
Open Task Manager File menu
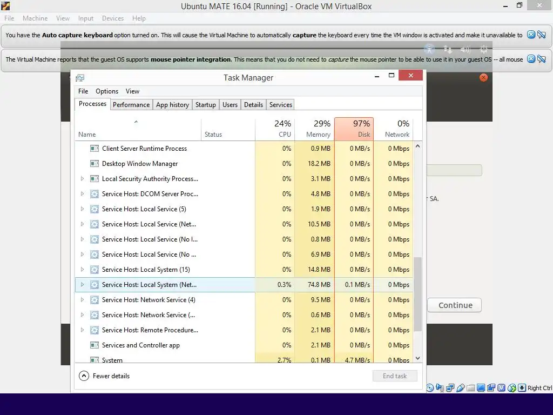tap(83, 91)
